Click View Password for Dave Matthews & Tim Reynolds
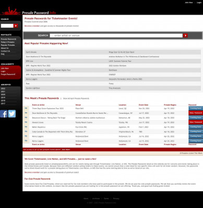The width and height of the screenshot is (203, 208). pyautogui.click(x=196, y=113)
